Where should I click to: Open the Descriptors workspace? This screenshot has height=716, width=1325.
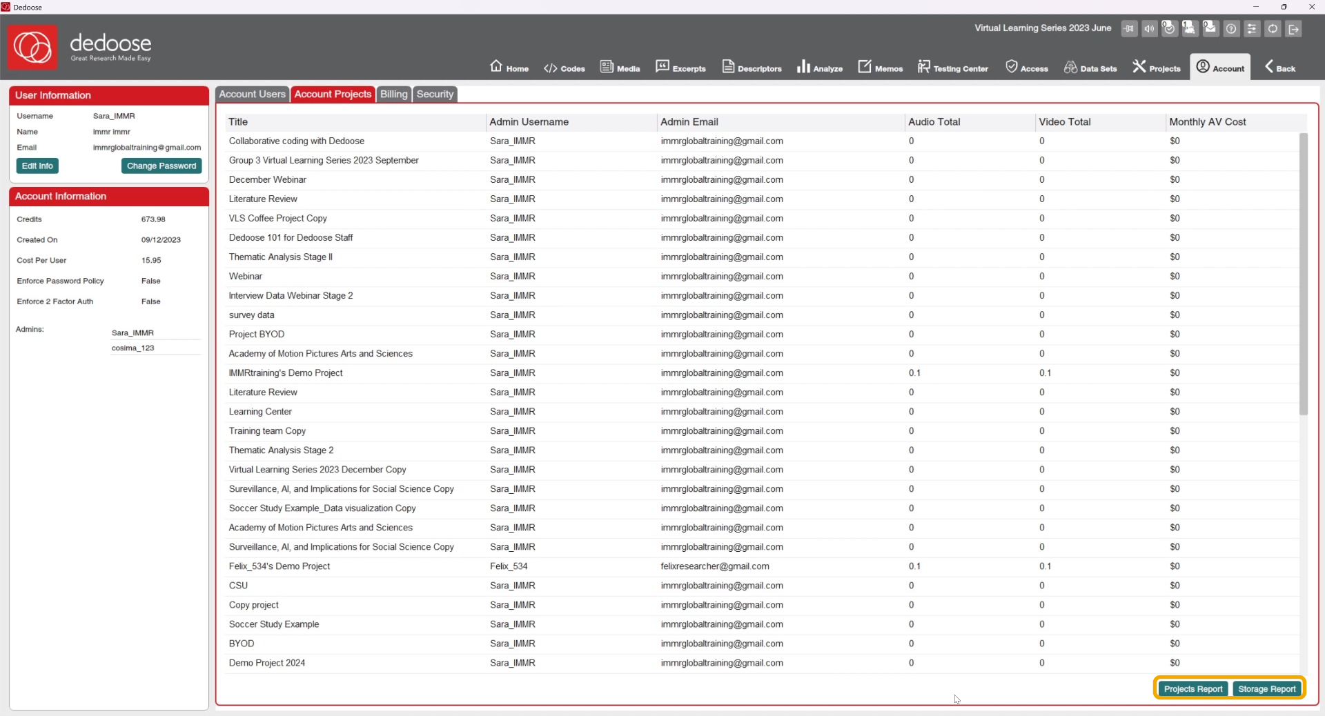click(752, 67)
